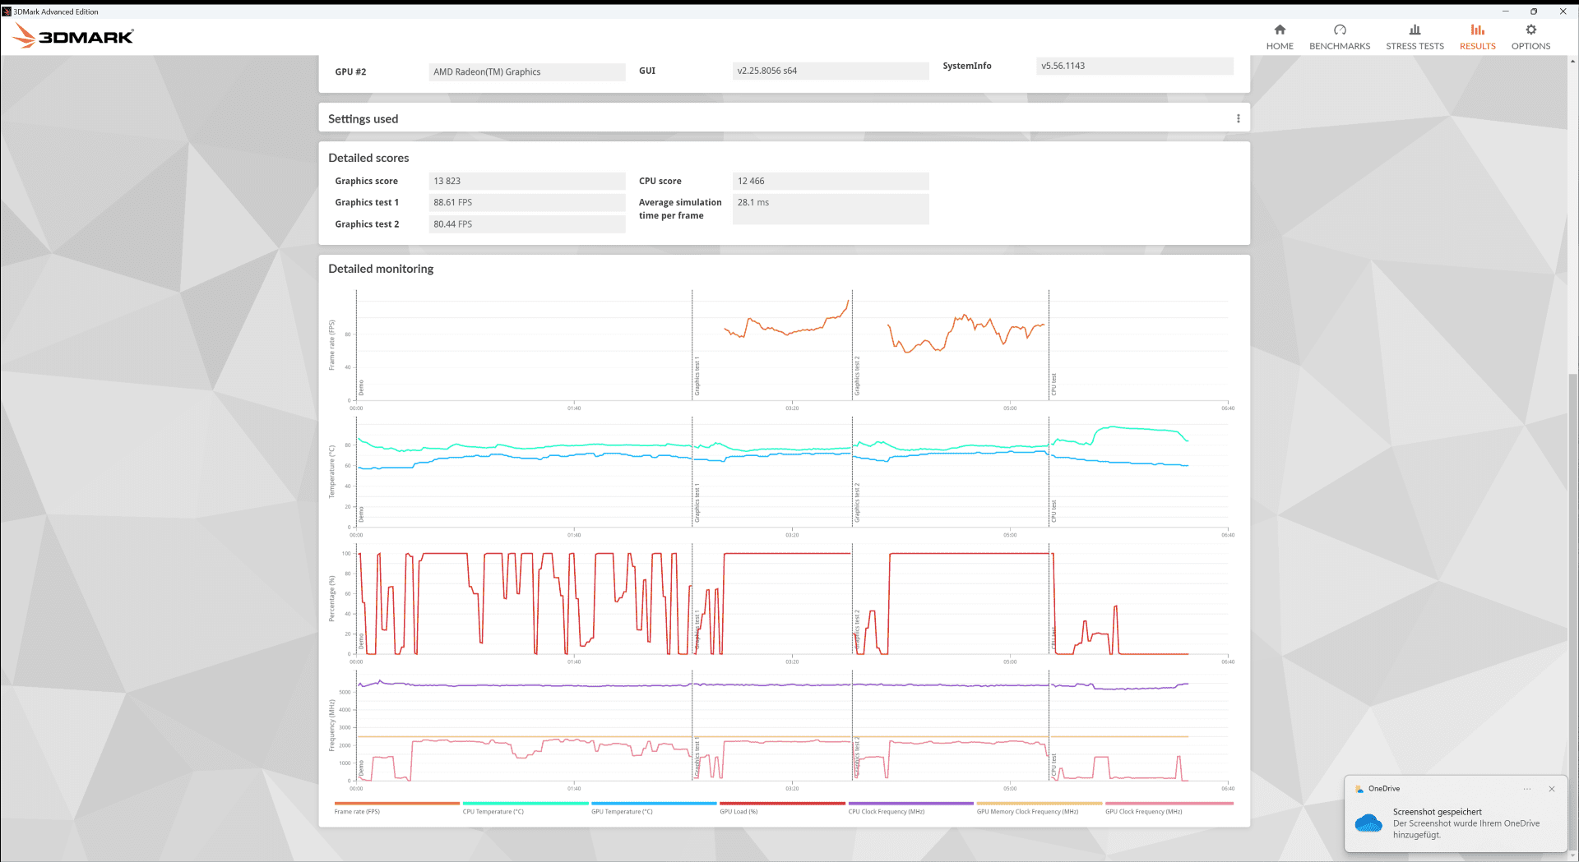Toggle CPU Temperature legend item
This screenshot has width=1579, height=862.
[525, 807]
